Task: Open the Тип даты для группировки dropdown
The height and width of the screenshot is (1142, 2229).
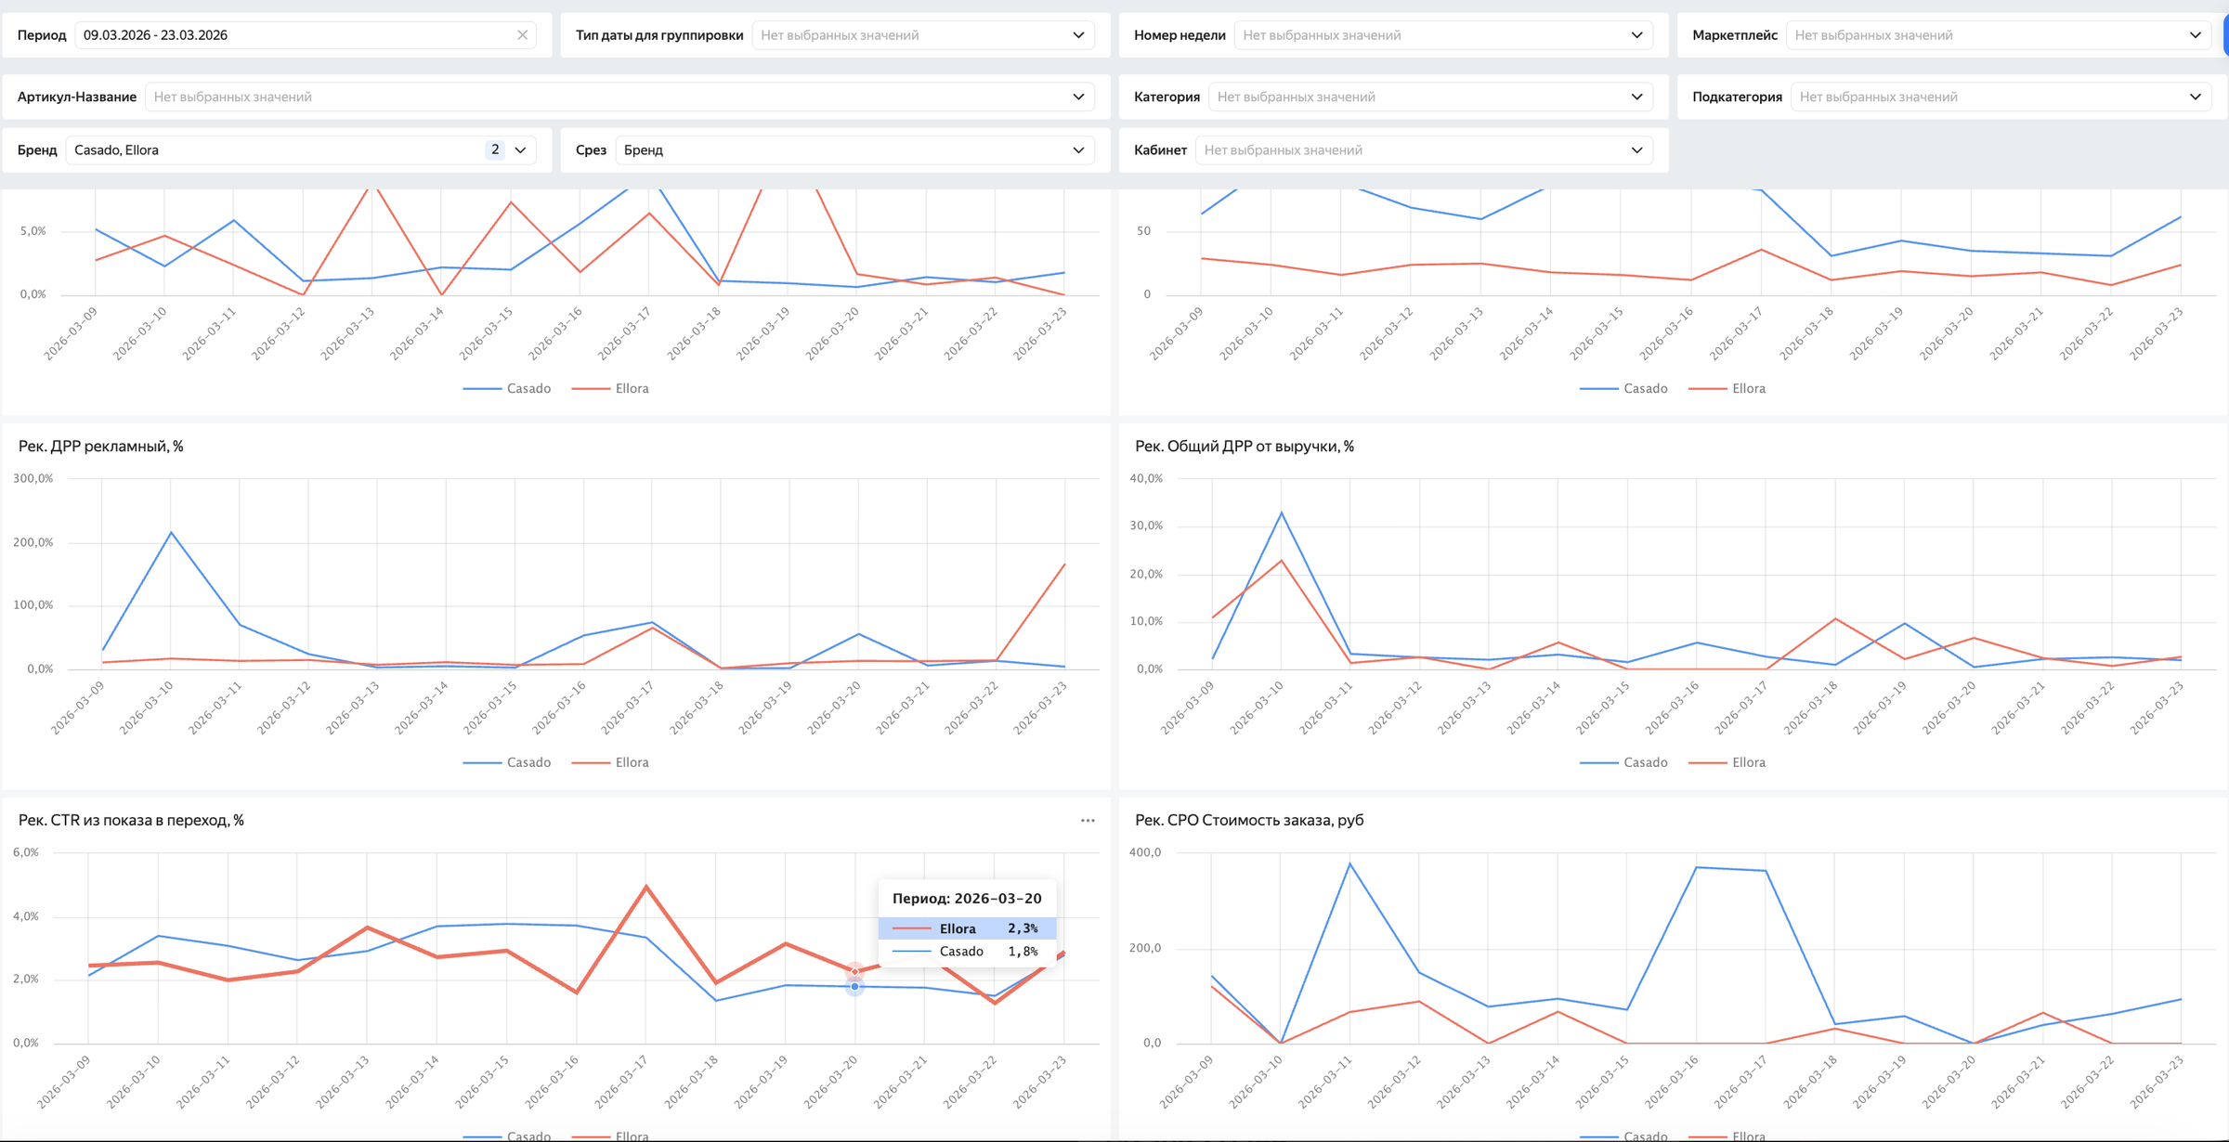Action: pyautogui.click(x=923, y=35)
